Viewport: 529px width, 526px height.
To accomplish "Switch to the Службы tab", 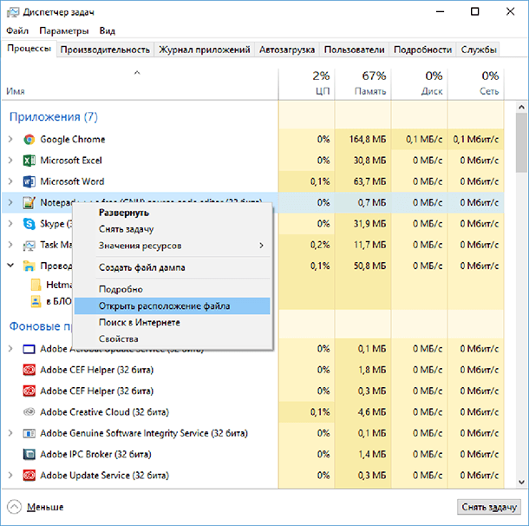I will 479,49.
